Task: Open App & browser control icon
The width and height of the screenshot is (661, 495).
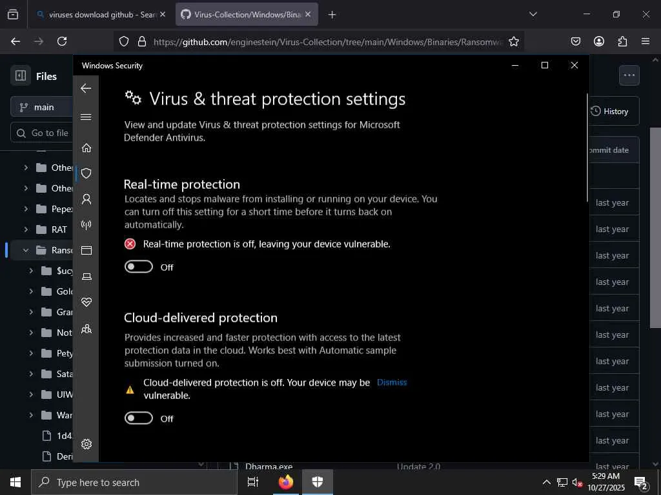Action: pos(86,251)
